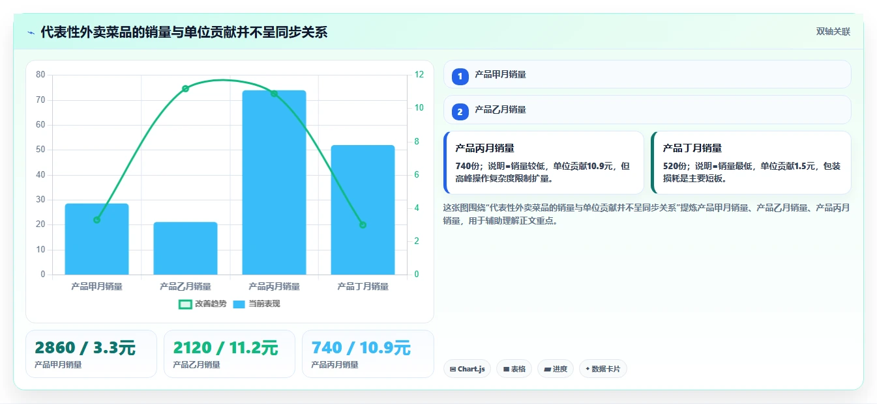
Task: Click the left axis value 80
Action: [41, 75]
